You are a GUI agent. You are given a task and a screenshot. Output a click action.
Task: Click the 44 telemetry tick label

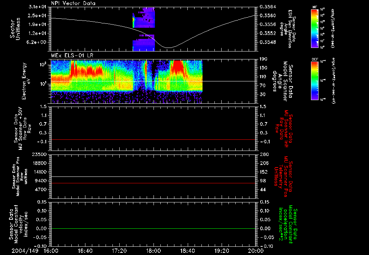click(263, 189)
